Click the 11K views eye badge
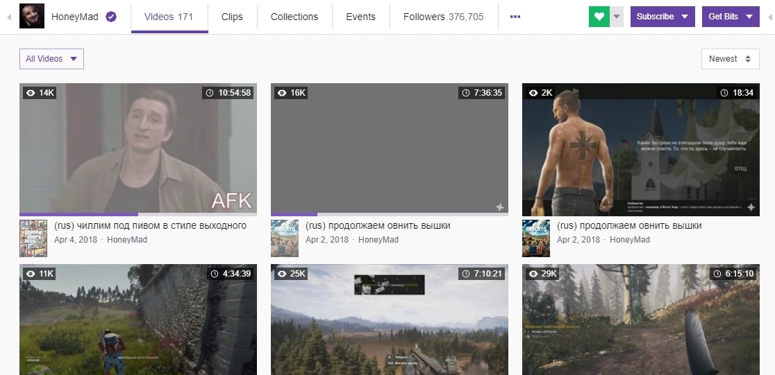Screen dimensions: 775x375 point(40,274)
